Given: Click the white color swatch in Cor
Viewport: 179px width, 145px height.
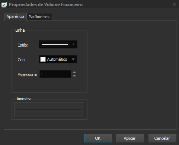Looking at the screenshot, I should coord(43,59).
